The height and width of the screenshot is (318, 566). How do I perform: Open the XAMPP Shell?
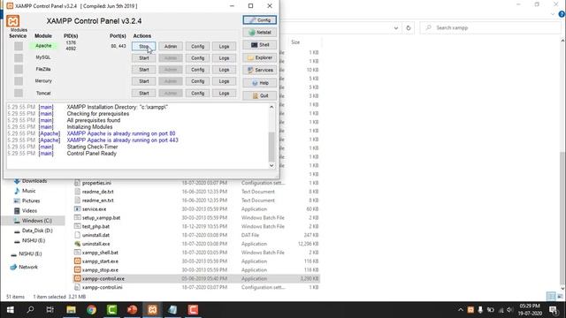coord(259,45)
